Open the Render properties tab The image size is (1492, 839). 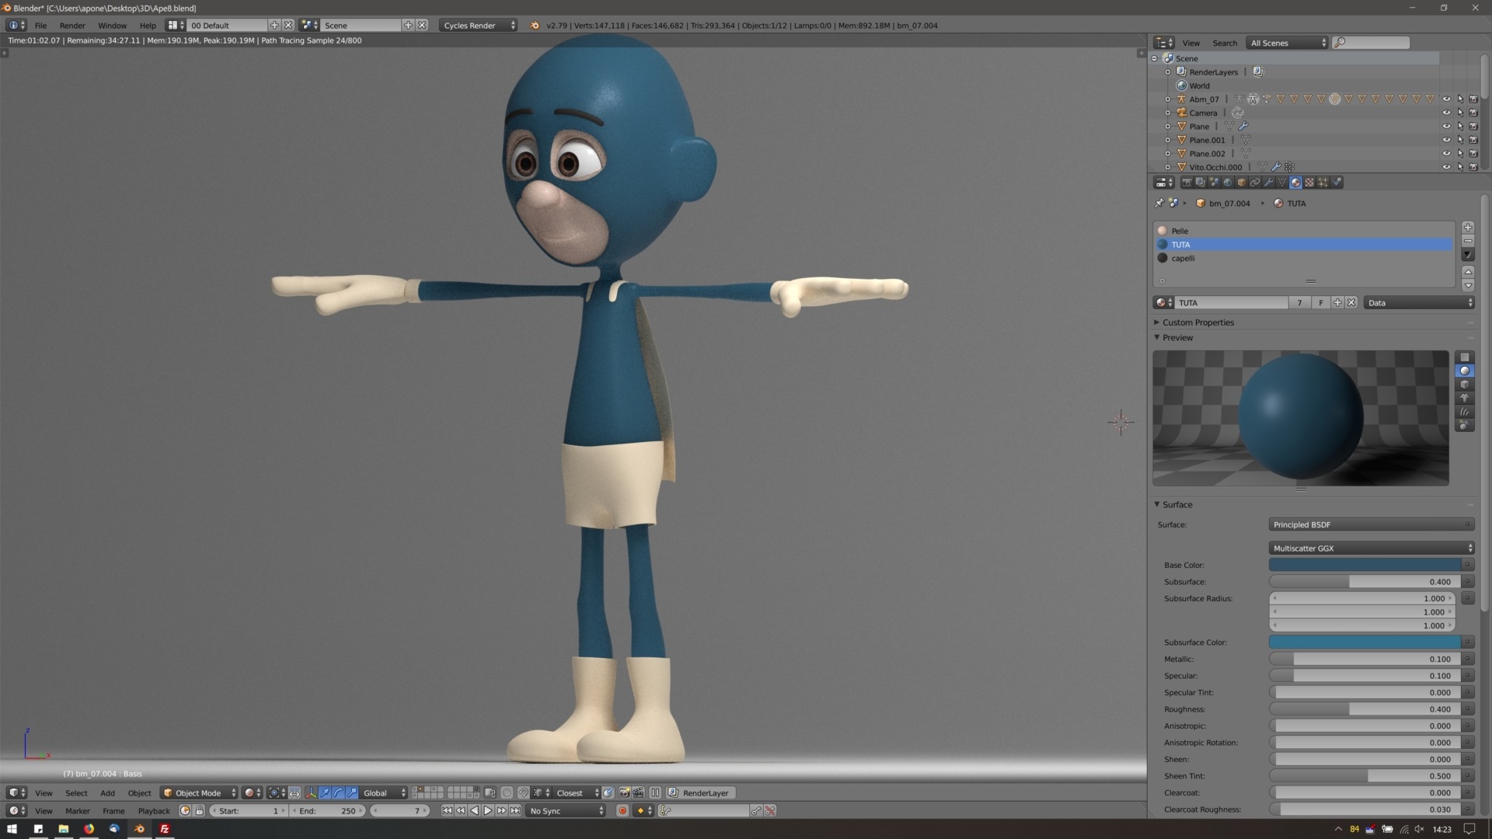tap(1187, 183)
